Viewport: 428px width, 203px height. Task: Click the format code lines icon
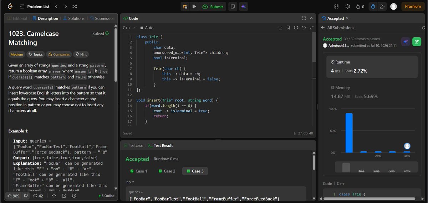pos(280,27)
